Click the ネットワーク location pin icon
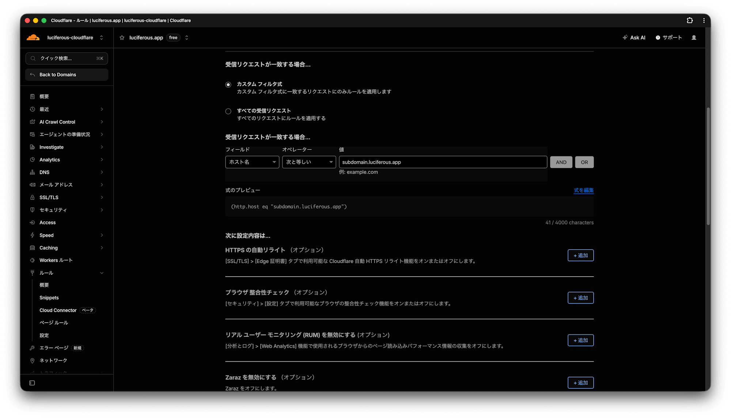The height and width of the screenshot is (418, 731). [33, 361]
